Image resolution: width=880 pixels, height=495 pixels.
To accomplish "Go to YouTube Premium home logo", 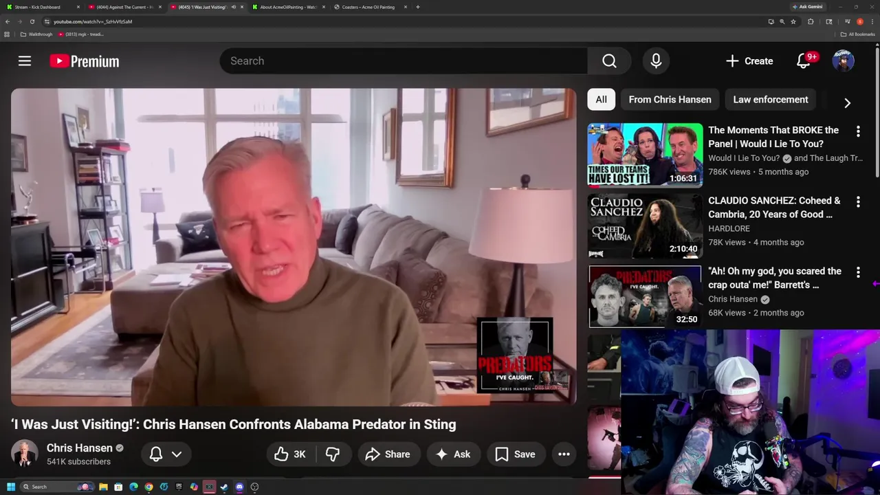I will (x=85, y=61).
